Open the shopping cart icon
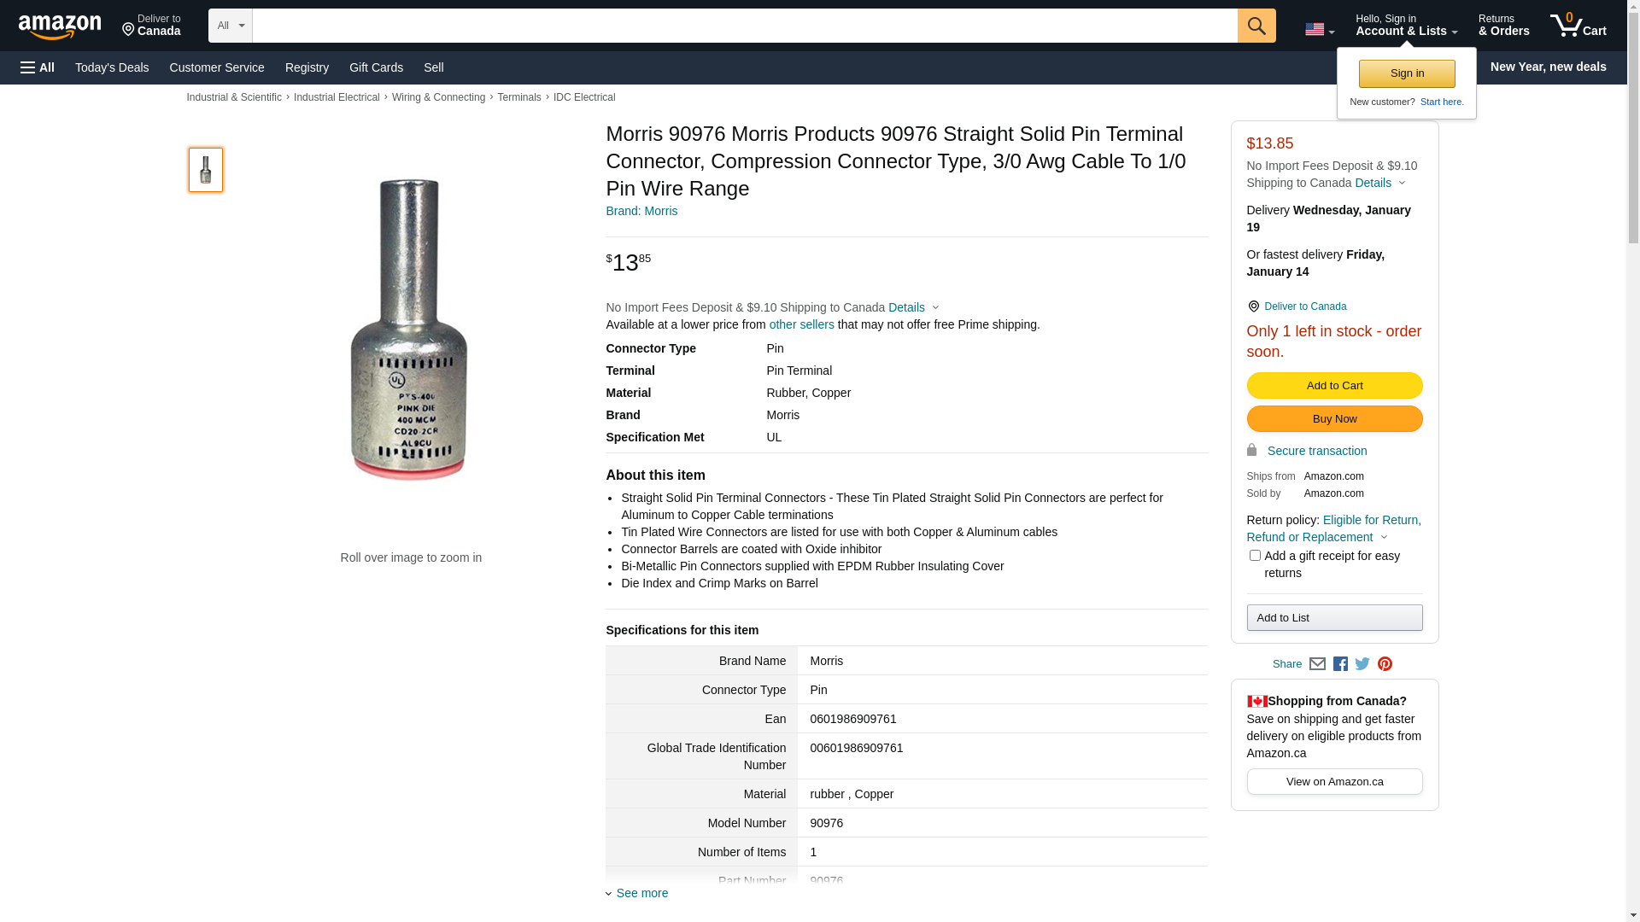The height and width of the screenshot is (922, 1640). point(1578,26)
